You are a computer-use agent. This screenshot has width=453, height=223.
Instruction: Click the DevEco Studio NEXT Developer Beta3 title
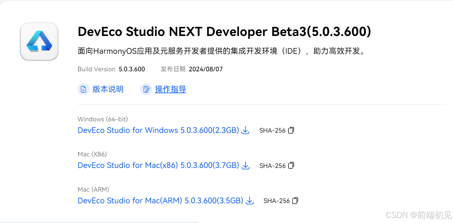(224, 32)
